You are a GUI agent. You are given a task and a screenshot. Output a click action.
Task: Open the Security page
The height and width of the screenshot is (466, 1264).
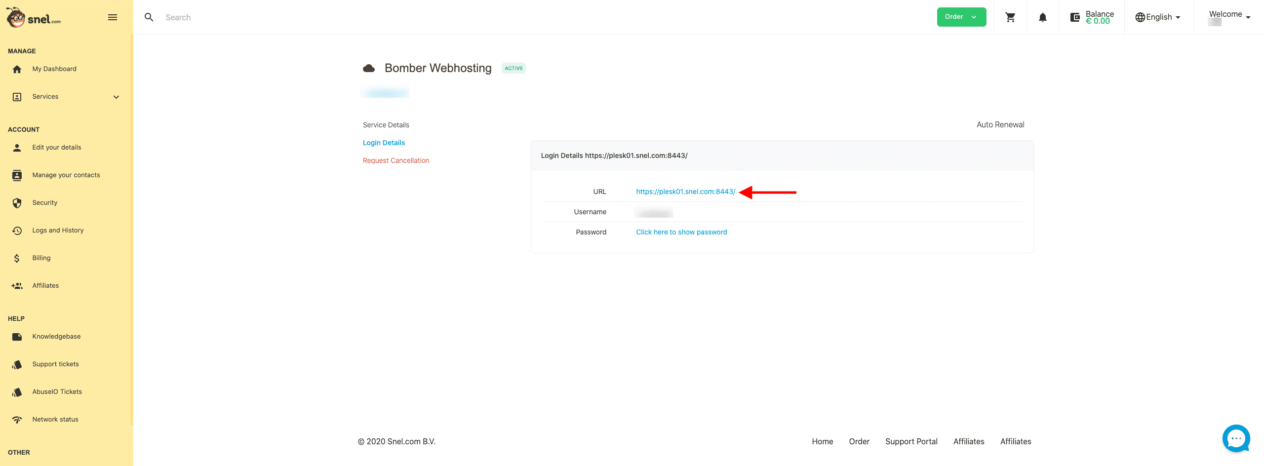point(45,203)
